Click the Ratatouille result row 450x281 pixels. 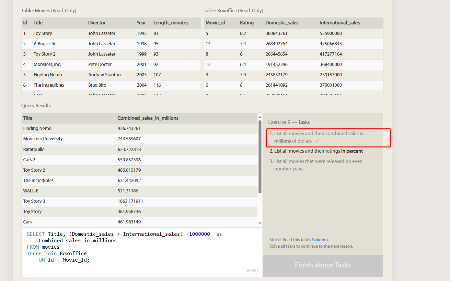140,149
